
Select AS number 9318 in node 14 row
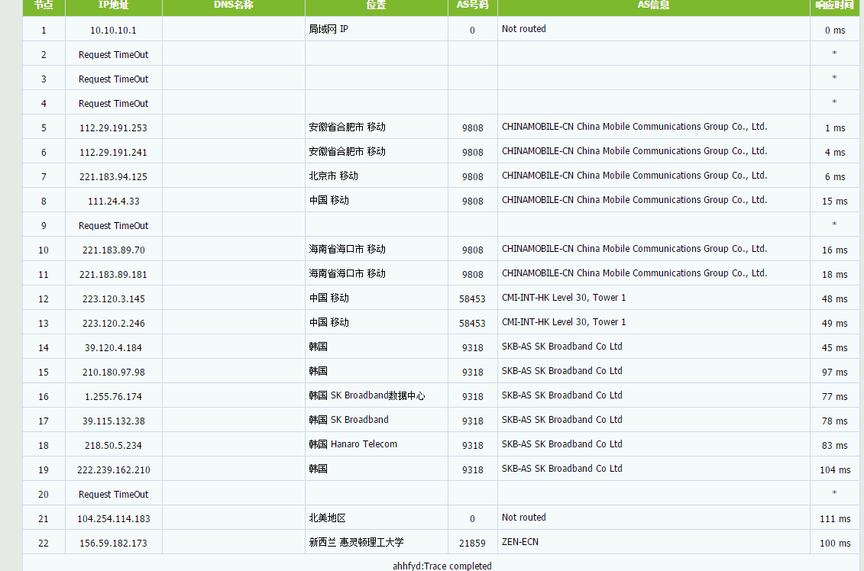pos(472,347)
